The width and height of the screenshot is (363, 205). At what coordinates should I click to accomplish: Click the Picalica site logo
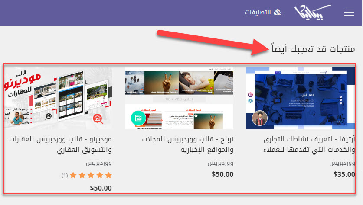(312, 13)
